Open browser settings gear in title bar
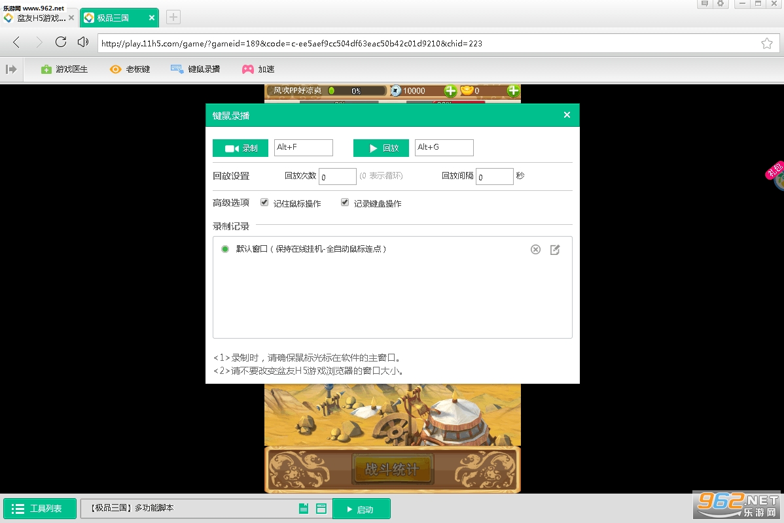 pos(721,3)
